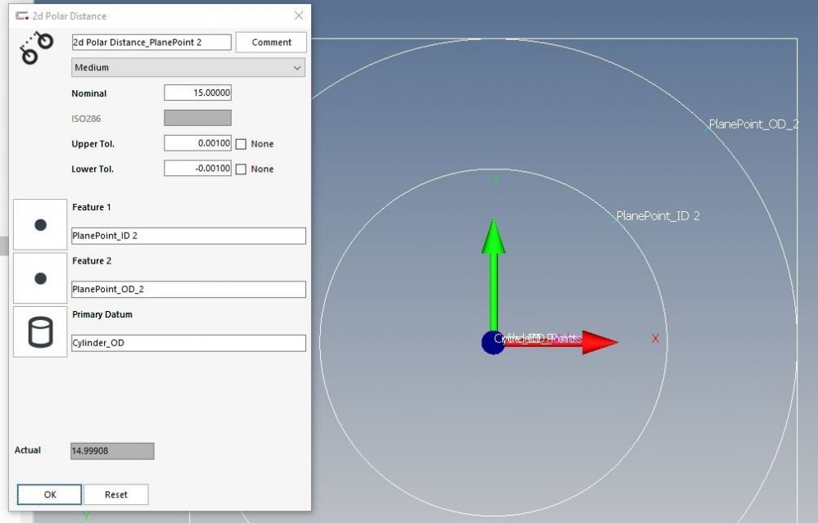Click the Primary Datum cylinder icon
Screen dimensions: 818x523
coord(40,332)
